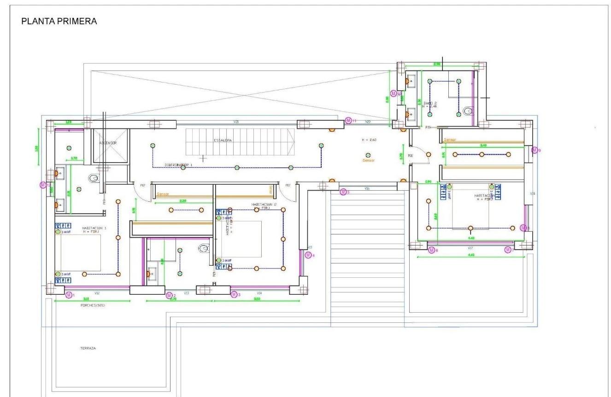Click the M4 marker near V15
Viewport: 611px width, 397px height.
pos(308,255)
